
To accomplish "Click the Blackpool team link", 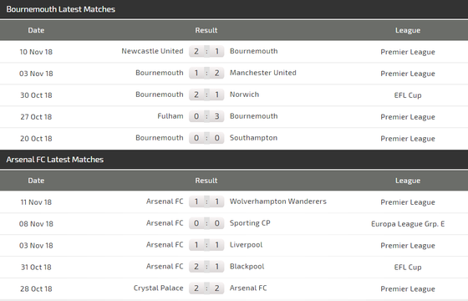I will [x=247, y=267].
